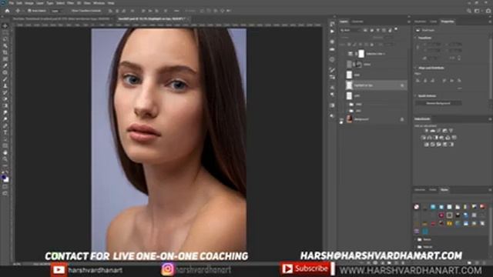Click the background color swatch
493x277 pixels.
[x=6, y=180]
